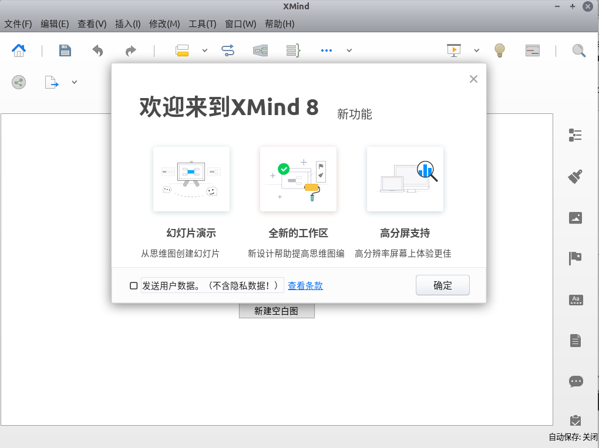Open search with magnifier icon
The height and width of the screenshot is (448, 599).
click(x=579, y=50)
